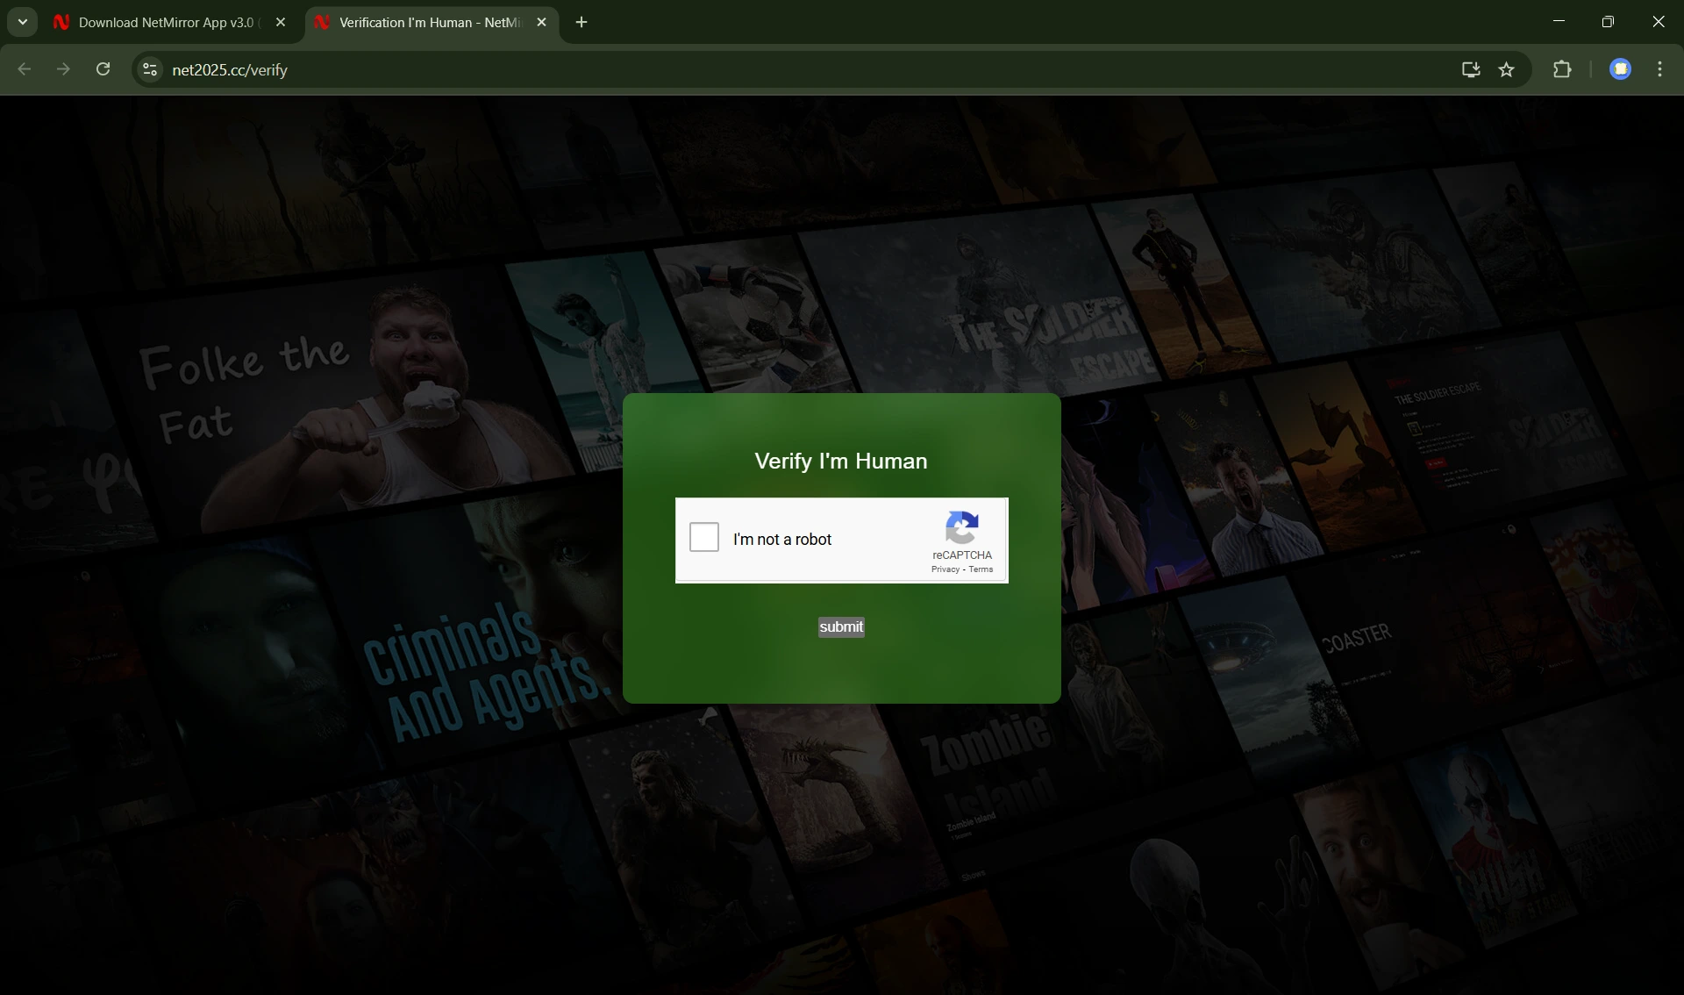
Task: Open a new browser tab
Action: click(x=582, y=23)
